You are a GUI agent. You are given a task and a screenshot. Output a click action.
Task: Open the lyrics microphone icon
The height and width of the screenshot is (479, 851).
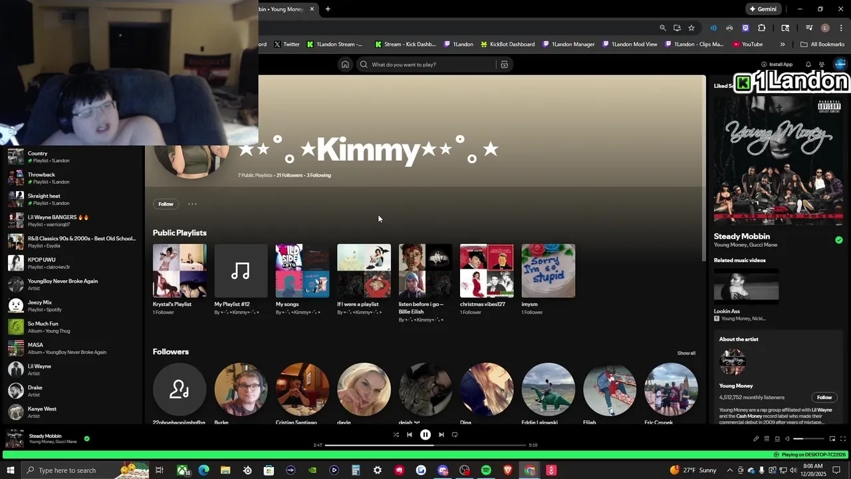(x=756, y=438)
